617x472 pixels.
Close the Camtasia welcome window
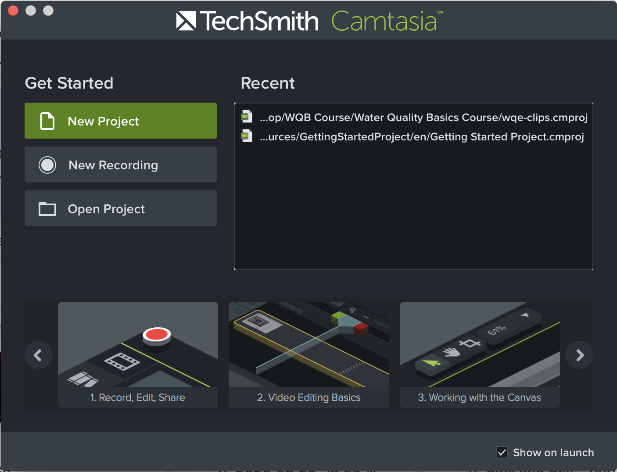(x=13, y=11)
